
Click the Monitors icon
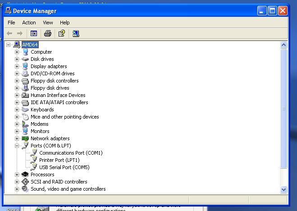[x=25, y=131]
